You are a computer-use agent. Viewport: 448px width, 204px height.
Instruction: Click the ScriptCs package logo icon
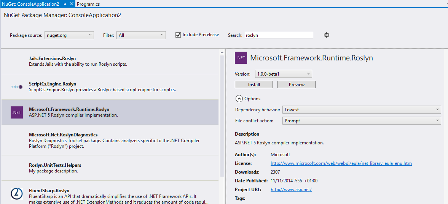coord(17,87)
